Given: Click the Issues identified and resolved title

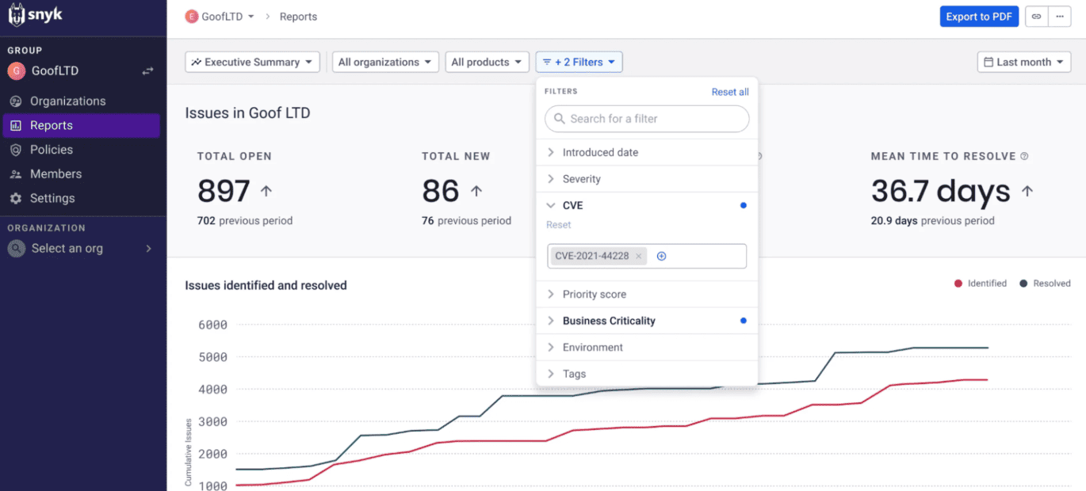Looking at the screenshot, I should point(266,285).
